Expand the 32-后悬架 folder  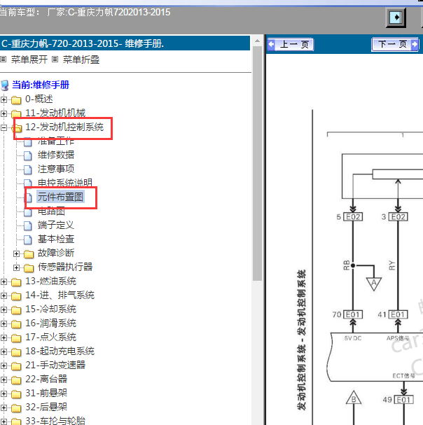click(x=4, y=408)
